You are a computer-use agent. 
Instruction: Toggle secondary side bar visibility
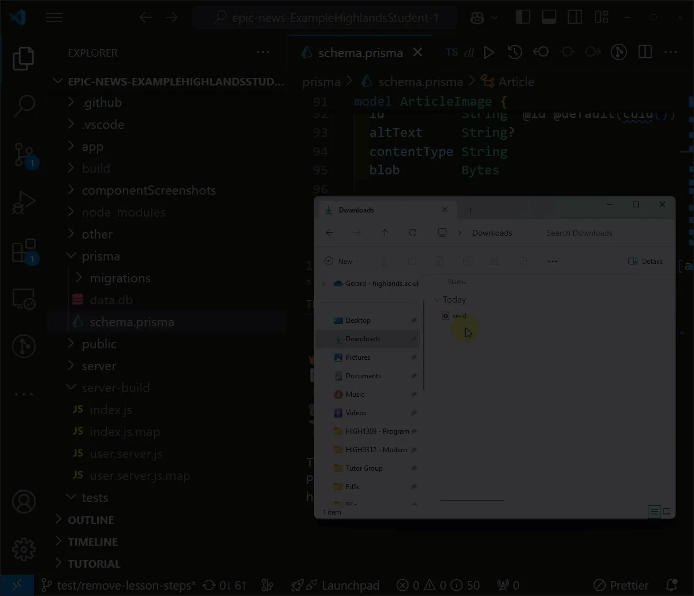point(575,17)
